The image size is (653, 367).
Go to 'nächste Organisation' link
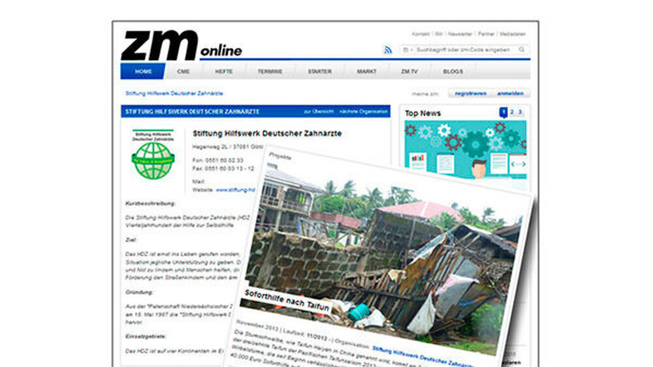point(364,112)
